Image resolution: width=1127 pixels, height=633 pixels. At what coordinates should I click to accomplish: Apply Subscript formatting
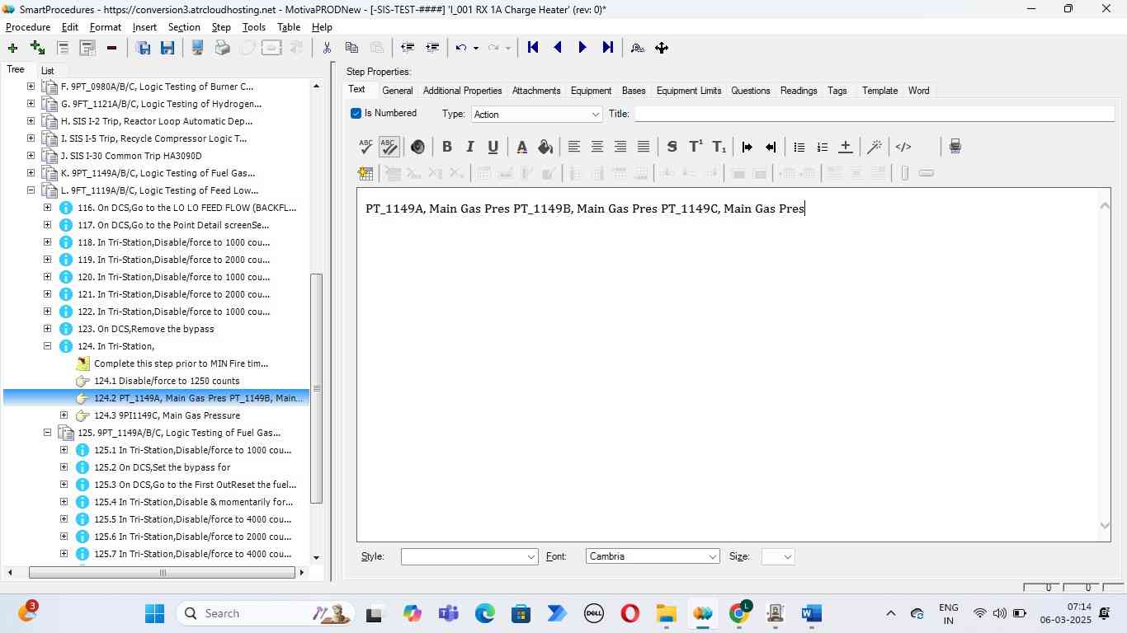coord(719,147)
